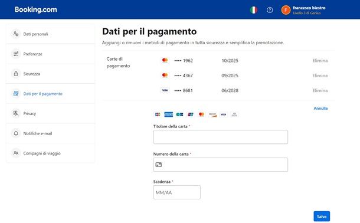Click the card icon inside Numero della carta field
The image size is (360, 223).
pyautogui.click(x=159, y=165)
